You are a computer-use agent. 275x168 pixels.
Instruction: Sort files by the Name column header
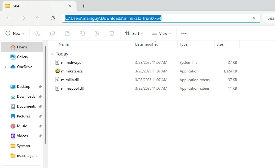(x=64, y=44)
